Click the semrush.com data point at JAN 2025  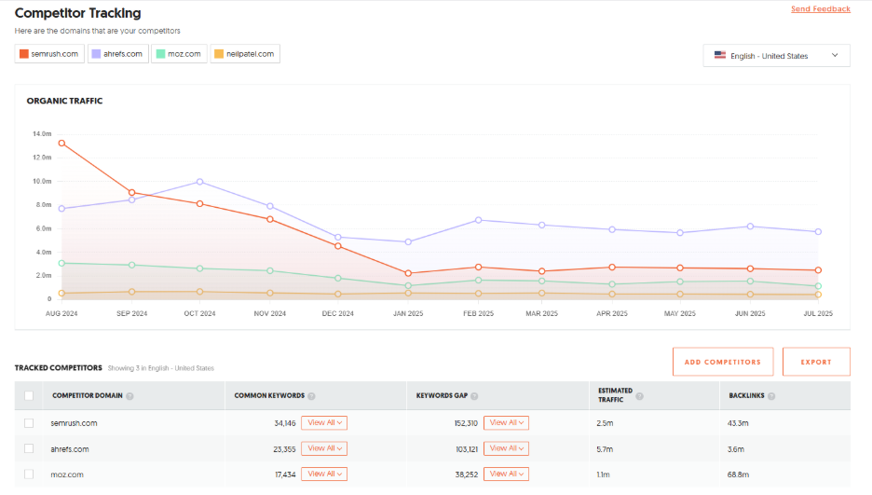(408, 273)
